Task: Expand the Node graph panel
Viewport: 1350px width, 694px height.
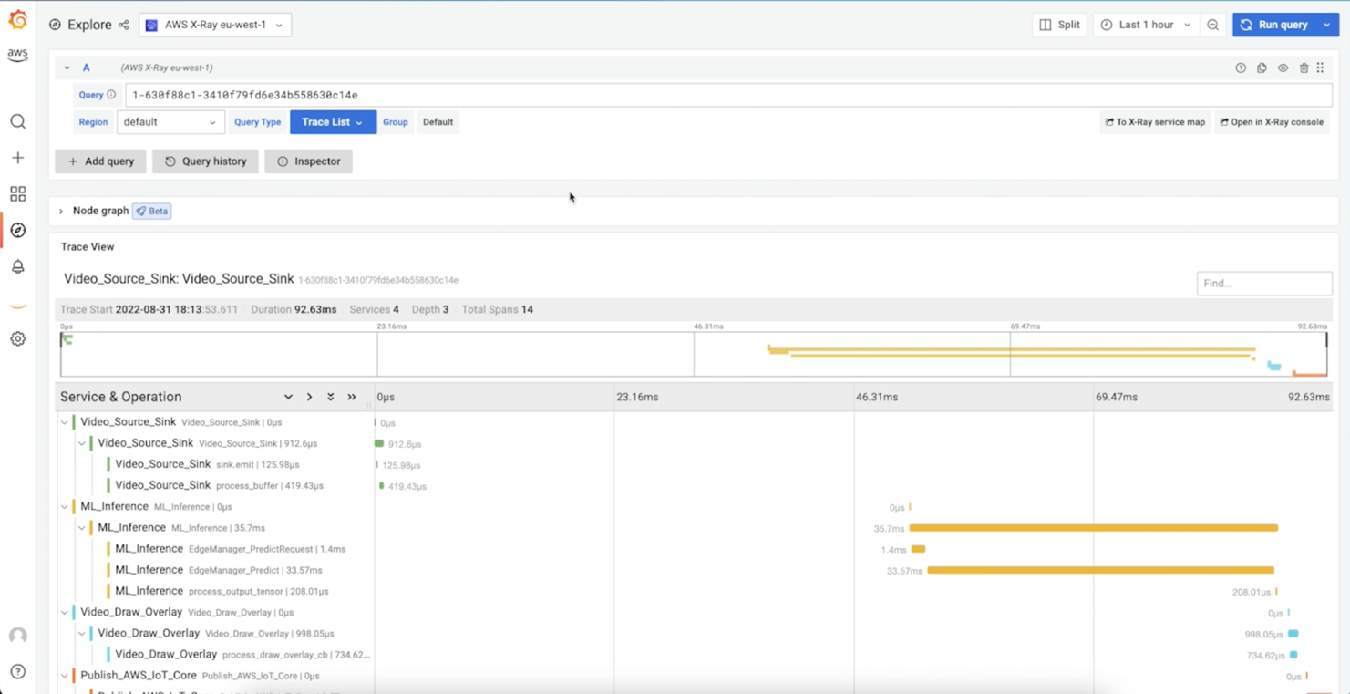Action: [61, 212]
